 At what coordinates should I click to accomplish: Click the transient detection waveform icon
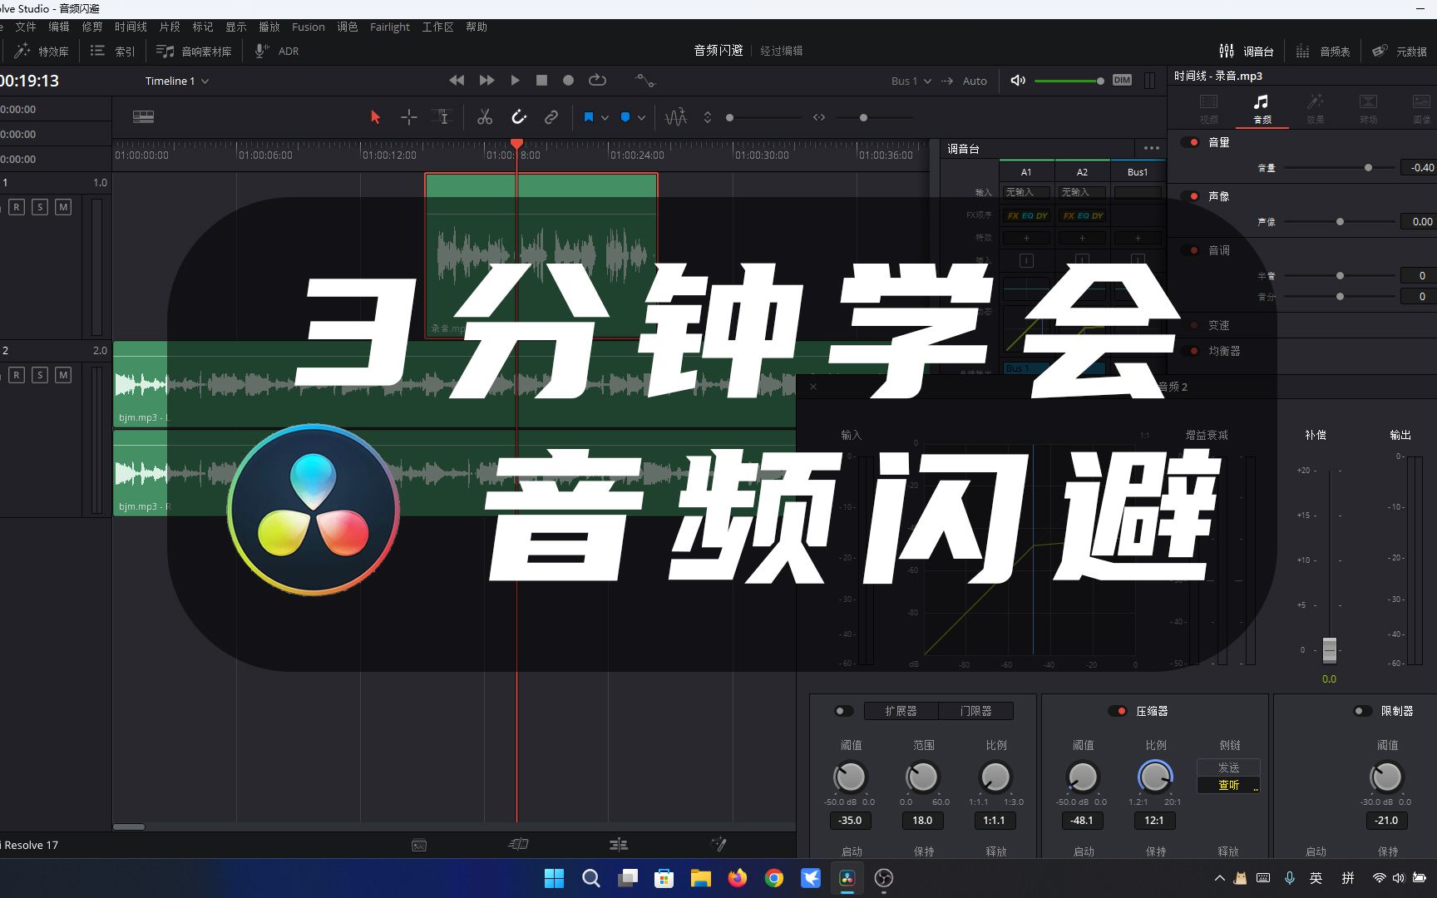[x=676, y=117]
